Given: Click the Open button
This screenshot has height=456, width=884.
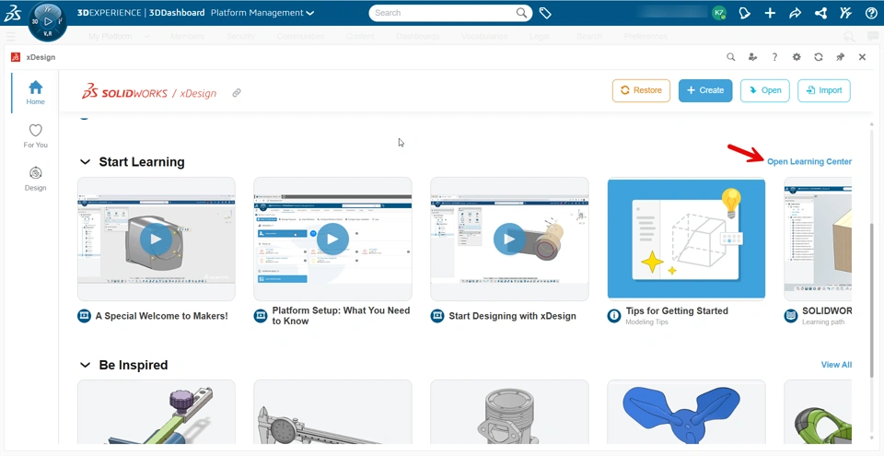Looking at the screenshot, I should click(x=764, y=90).
